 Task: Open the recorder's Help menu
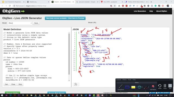(134, 80)
